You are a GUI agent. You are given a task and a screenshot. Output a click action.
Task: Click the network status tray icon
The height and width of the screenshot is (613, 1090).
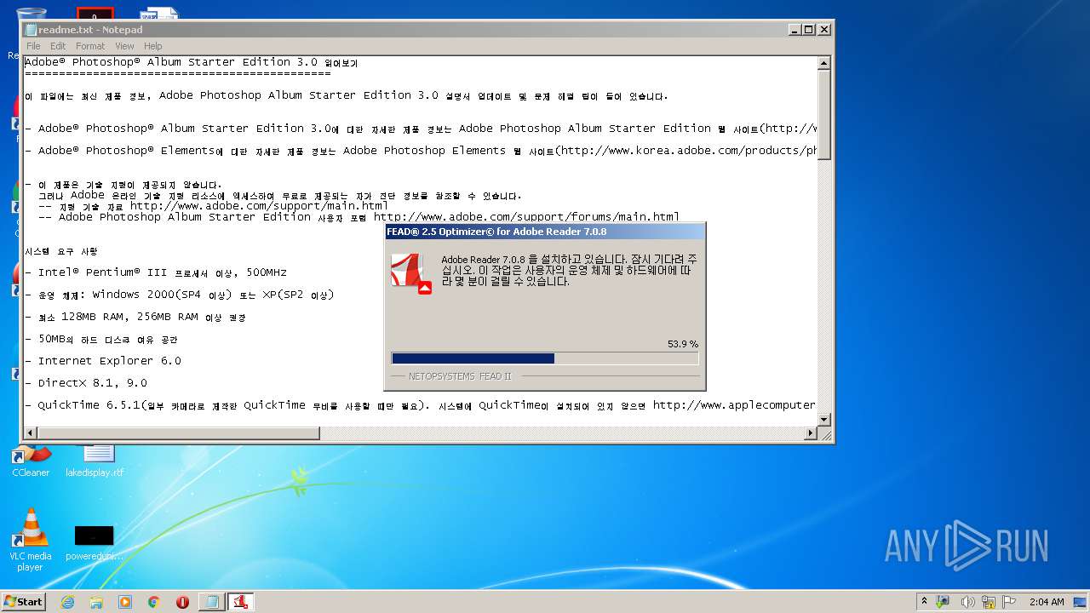[x=988, y=601]
